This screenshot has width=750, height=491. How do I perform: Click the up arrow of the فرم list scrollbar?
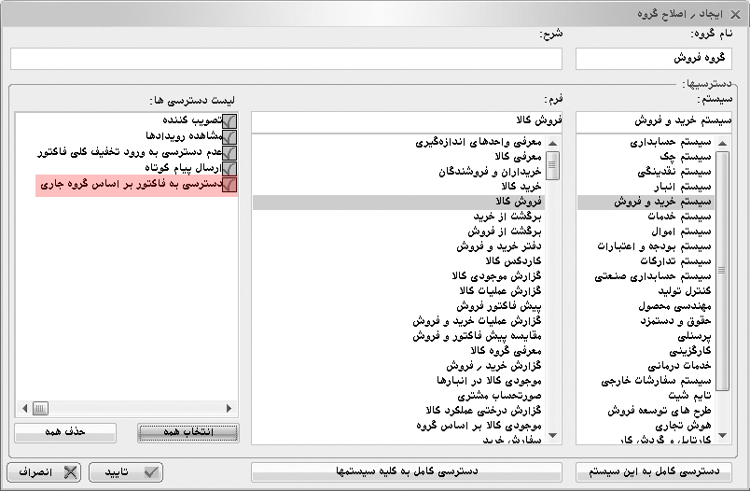pos(554,143)
